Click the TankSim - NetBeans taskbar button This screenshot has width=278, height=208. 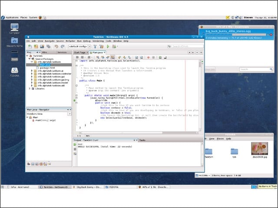click(x=55, y=187)
